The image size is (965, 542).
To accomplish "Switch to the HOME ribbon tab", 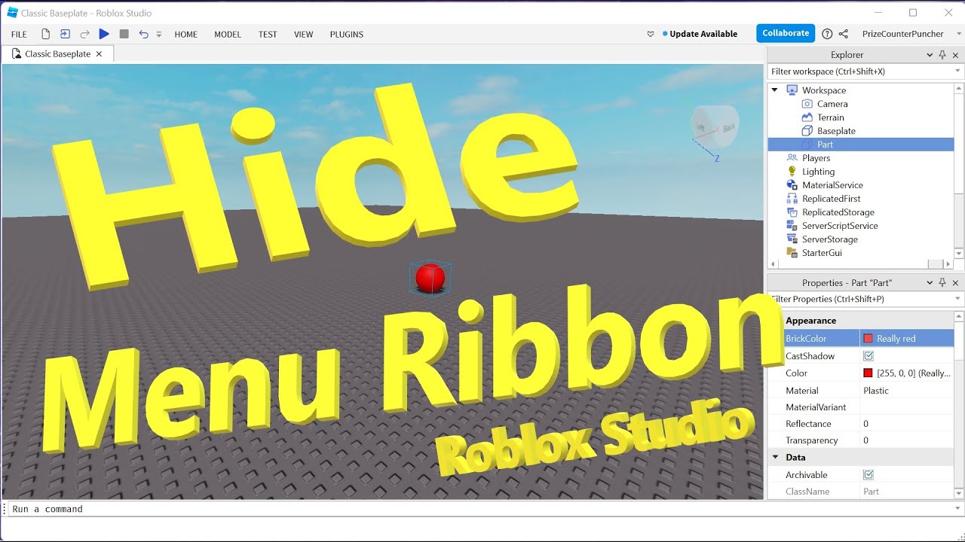I will coord(186,34).
